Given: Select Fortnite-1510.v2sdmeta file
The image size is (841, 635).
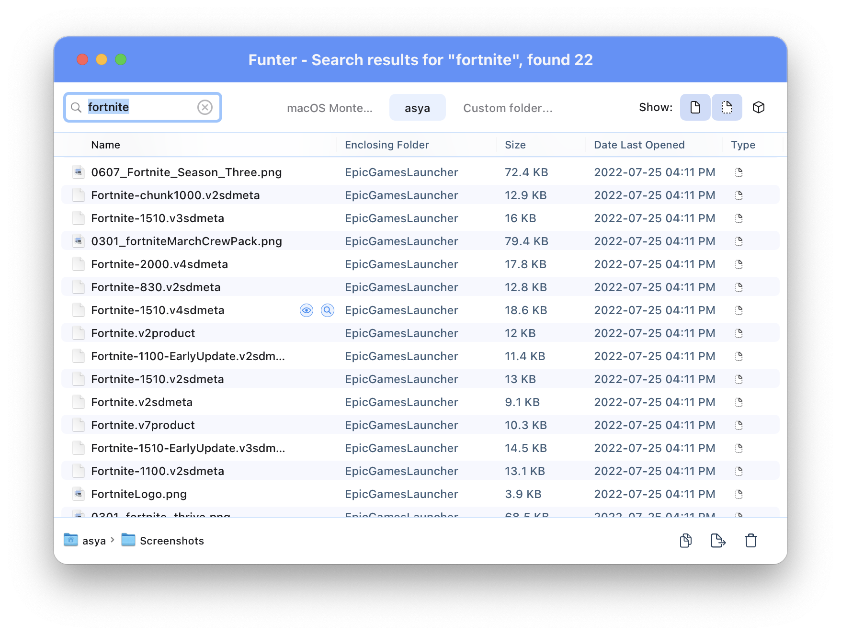Looking at the screenshot, I should pyautogui.click(x=158, y=379).
